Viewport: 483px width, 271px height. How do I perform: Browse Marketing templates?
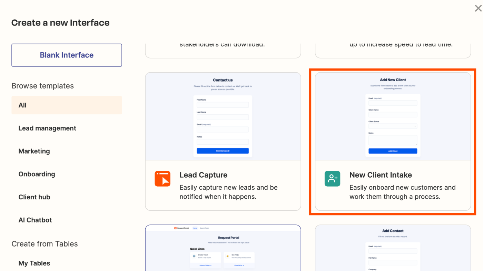34,151
